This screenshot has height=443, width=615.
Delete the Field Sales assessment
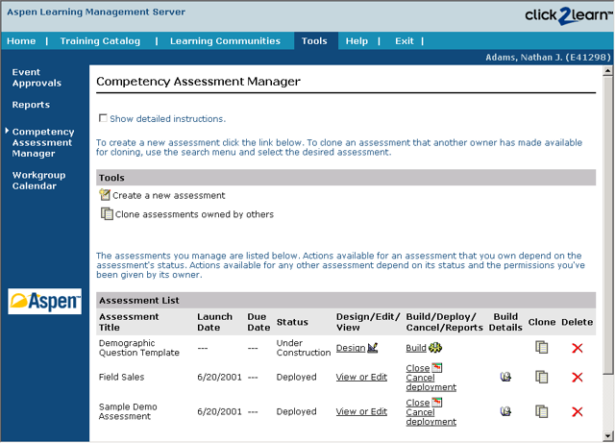coord(578,377)
